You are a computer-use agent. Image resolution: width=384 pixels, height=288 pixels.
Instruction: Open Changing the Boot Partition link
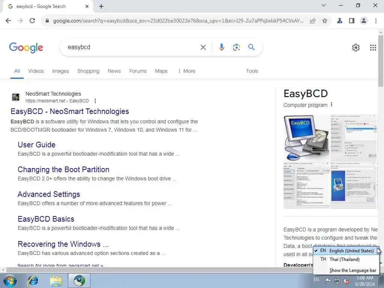[x=63, y=169]
